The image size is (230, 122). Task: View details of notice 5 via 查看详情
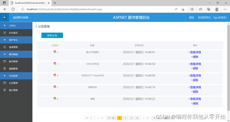click(x=195, y=87)
